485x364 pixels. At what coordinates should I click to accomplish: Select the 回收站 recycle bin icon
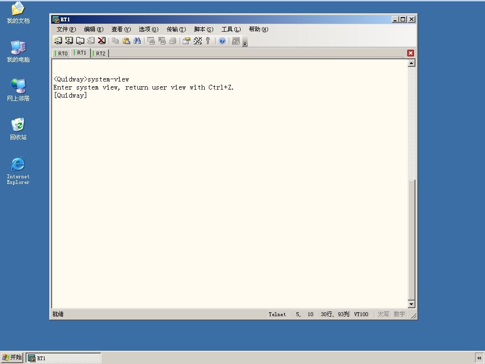pyautogui.click(x=18, y=129)
